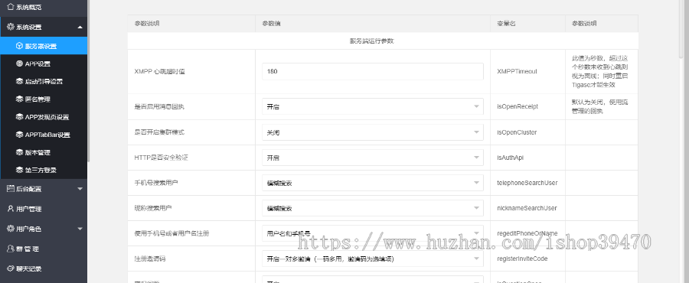Click the calendar icon beside 后台配置
The width and height of the screenshot is (689, 283).
(x=11, y=189)
